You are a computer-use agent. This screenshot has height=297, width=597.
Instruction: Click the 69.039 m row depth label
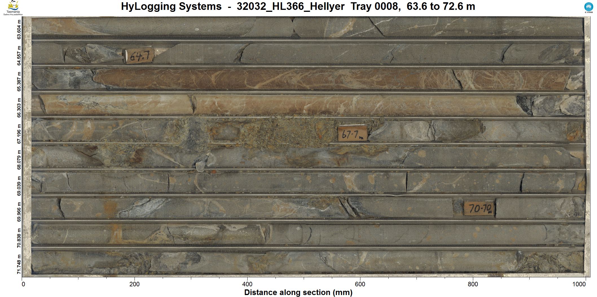19,186
